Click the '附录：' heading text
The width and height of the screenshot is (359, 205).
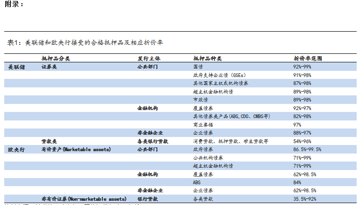14,4
